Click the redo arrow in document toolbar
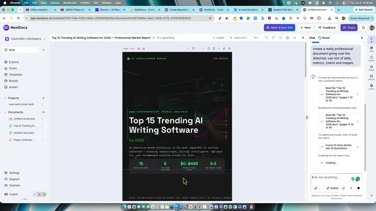Viewport: 376px width, 211px height. tap(273, 38)
